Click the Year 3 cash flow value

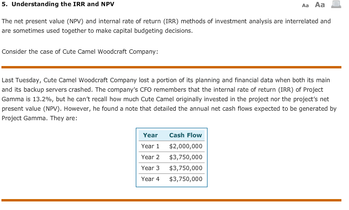[186, 168]
